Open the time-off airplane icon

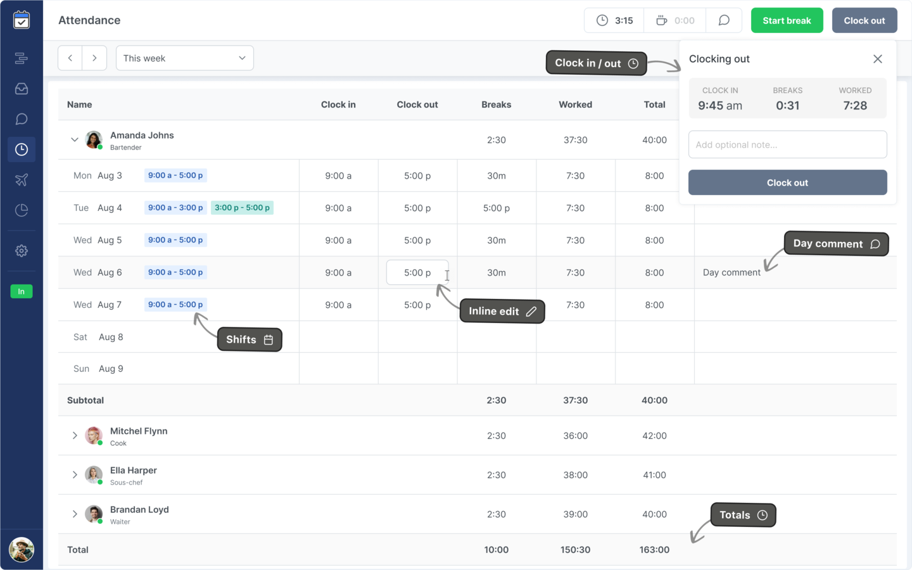coord(21,180)
